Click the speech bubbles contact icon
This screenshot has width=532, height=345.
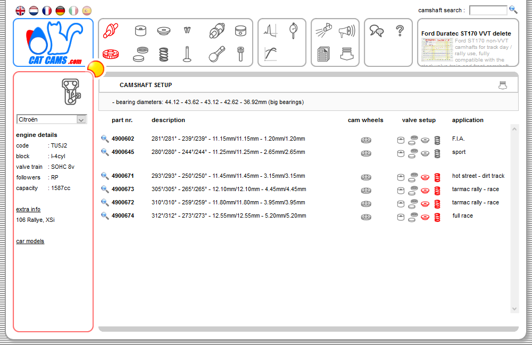tap(377, 31)
